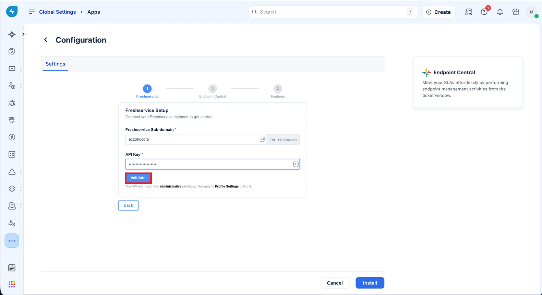Image resolution: width=542 pixels, height=295 pixels.
Task: Click the Apps breadcrumb text
Action: pyautogui.click(x=94, y=12)
